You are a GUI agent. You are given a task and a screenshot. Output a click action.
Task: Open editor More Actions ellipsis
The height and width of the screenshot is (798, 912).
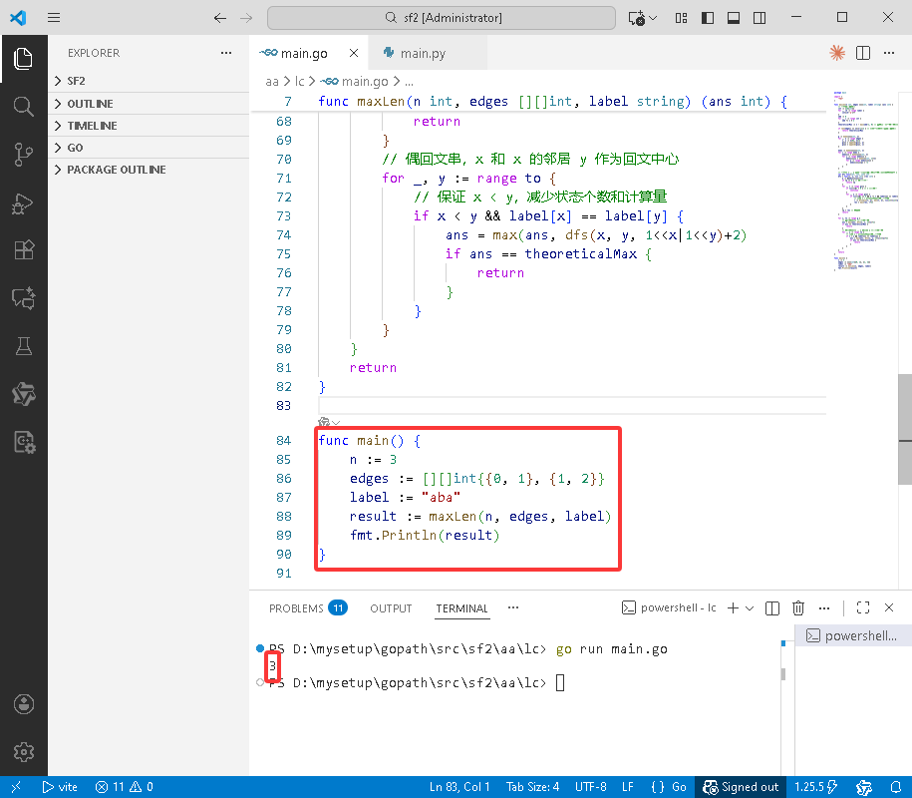pos(889,53)
